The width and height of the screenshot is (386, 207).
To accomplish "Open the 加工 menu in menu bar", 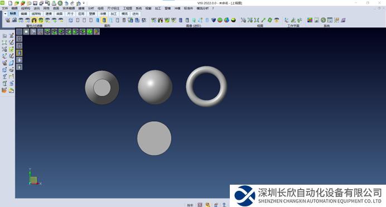I will (158, 8).
